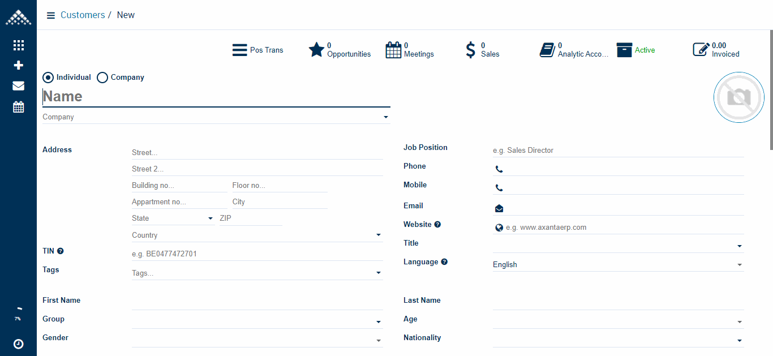
Task: Open the calendar icon in the left sidebar
Action: 18,106
